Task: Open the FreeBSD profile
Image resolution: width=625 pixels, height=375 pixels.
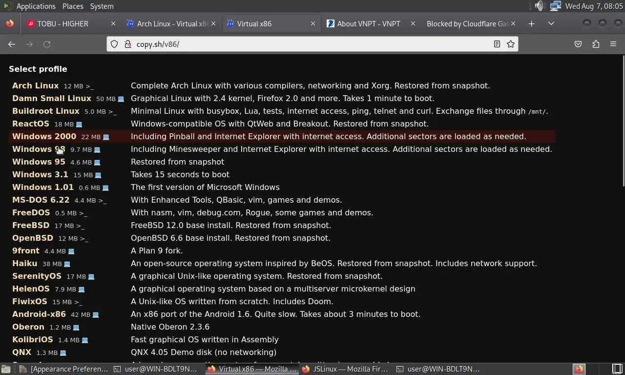Action: (x=31, y=225)
